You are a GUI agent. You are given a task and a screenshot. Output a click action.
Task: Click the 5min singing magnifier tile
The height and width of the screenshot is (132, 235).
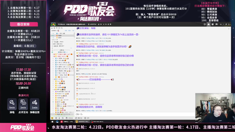pyautogui.click(x=12, y=104)
